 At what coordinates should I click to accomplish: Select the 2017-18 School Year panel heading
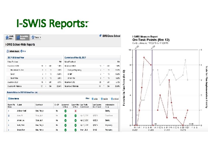click(16, 57)
